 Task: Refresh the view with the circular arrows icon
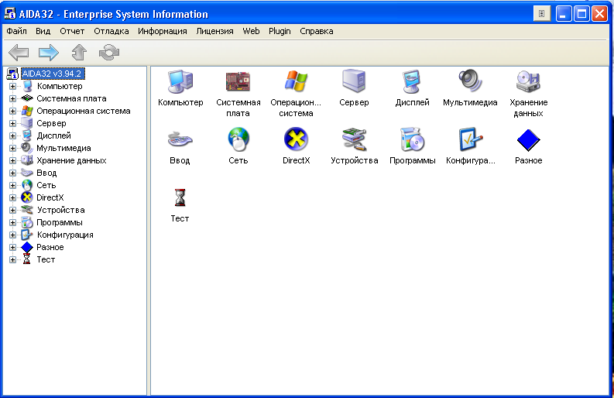(x=109, y=52)
